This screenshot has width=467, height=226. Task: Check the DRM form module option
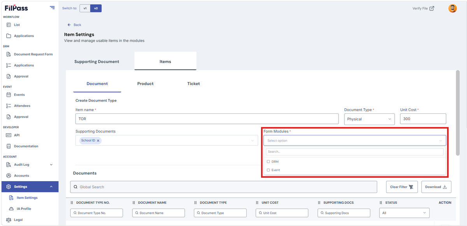(268, 162)
